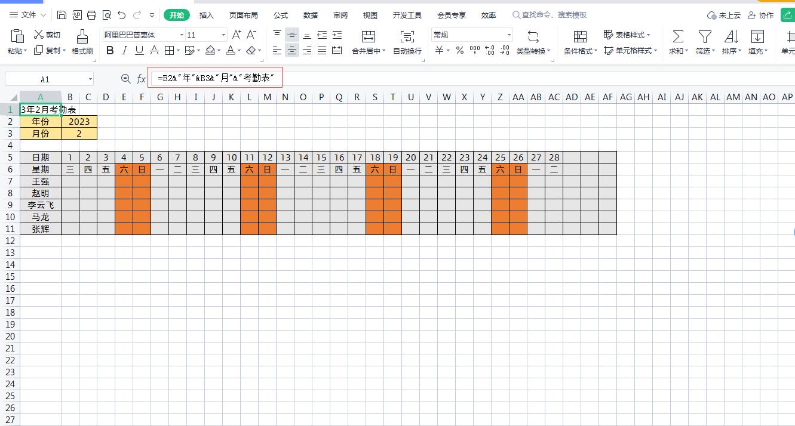
Task: Click the green 协作 share button
Action: pos(787,14)
